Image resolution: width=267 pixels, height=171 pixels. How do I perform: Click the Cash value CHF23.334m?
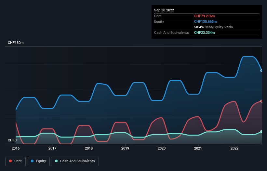tap(204, 33)
